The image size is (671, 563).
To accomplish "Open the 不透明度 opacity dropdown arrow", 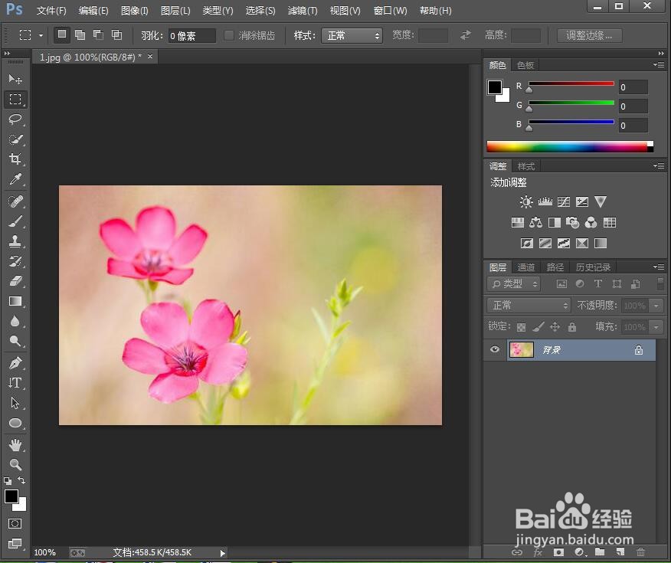I will 656,306.
